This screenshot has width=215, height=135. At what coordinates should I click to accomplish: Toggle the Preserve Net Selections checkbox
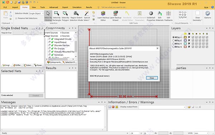pos(16,18)
